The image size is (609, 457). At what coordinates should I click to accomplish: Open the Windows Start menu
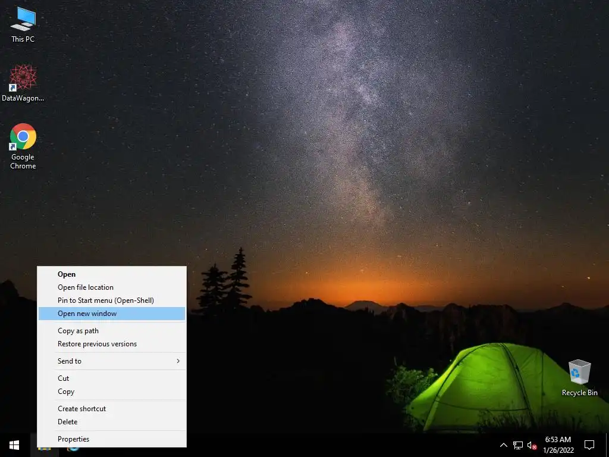tap(14, 445)
